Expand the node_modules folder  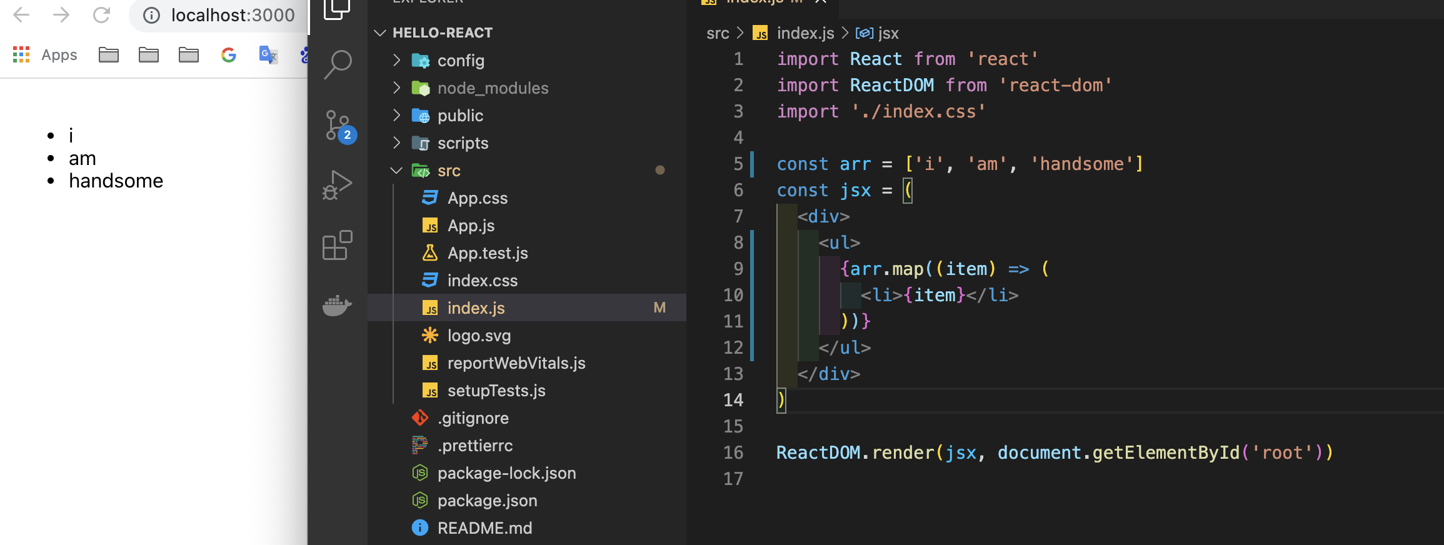[x=526, y=88]
